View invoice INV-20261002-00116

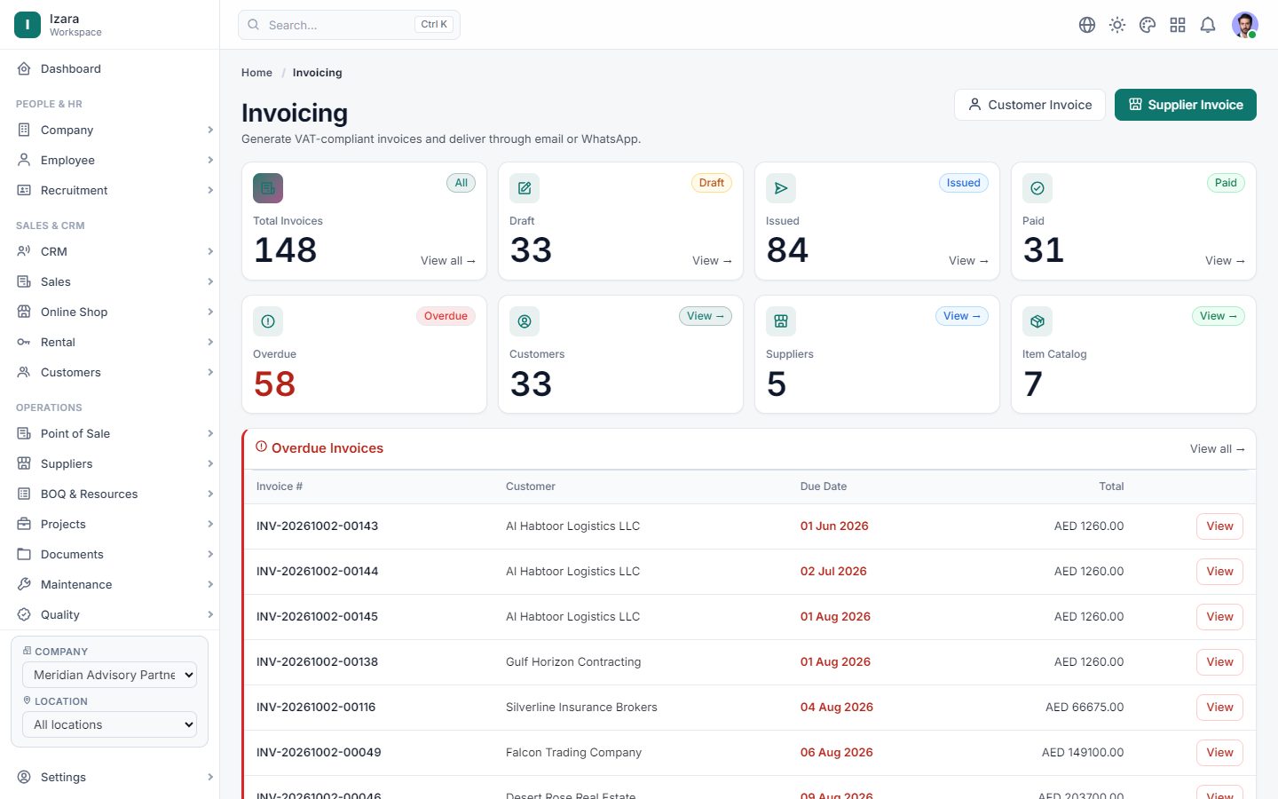coord(1219,708)
